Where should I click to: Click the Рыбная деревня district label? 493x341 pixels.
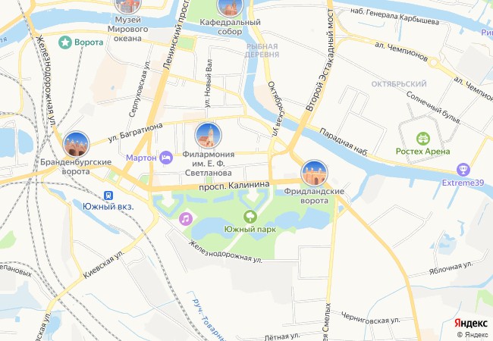coord(262,51)
